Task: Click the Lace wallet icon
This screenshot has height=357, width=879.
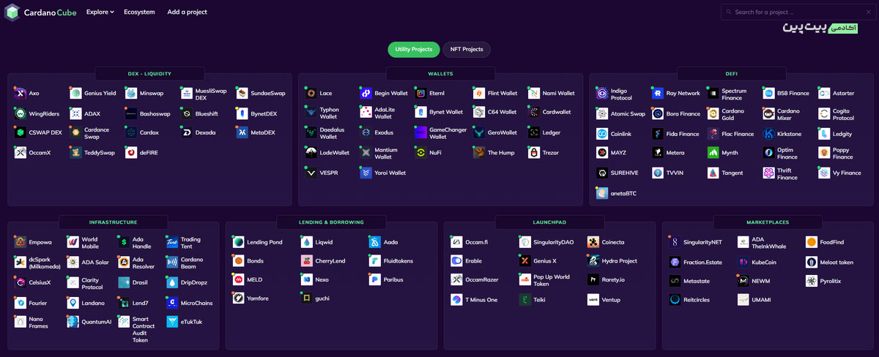Action: click(x=311, y=94)
